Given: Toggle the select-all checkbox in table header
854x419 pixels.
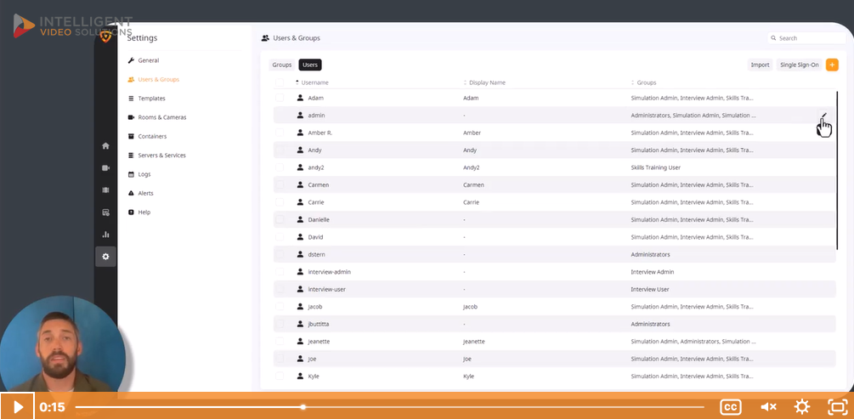Looking at the screenshot, I should [280, 82].
